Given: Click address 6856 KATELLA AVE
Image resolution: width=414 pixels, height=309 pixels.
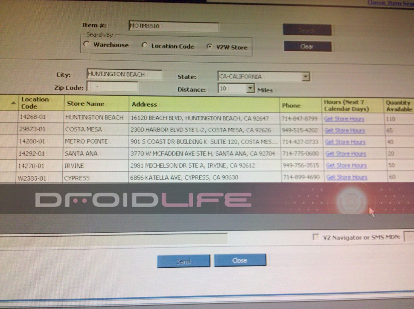Looking at the screenshot, I should [184, 178].
